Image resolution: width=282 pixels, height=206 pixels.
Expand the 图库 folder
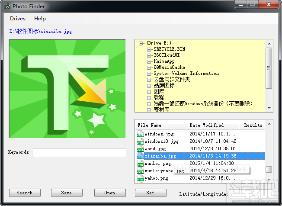(x=149, y=92)
